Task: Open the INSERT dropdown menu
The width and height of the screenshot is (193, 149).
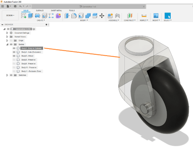Action: (x=156, y=20)
